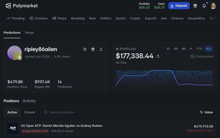
Task: Click the ripley86alien profile avatar
Action: pyautogui.click(x=15, y=53)
